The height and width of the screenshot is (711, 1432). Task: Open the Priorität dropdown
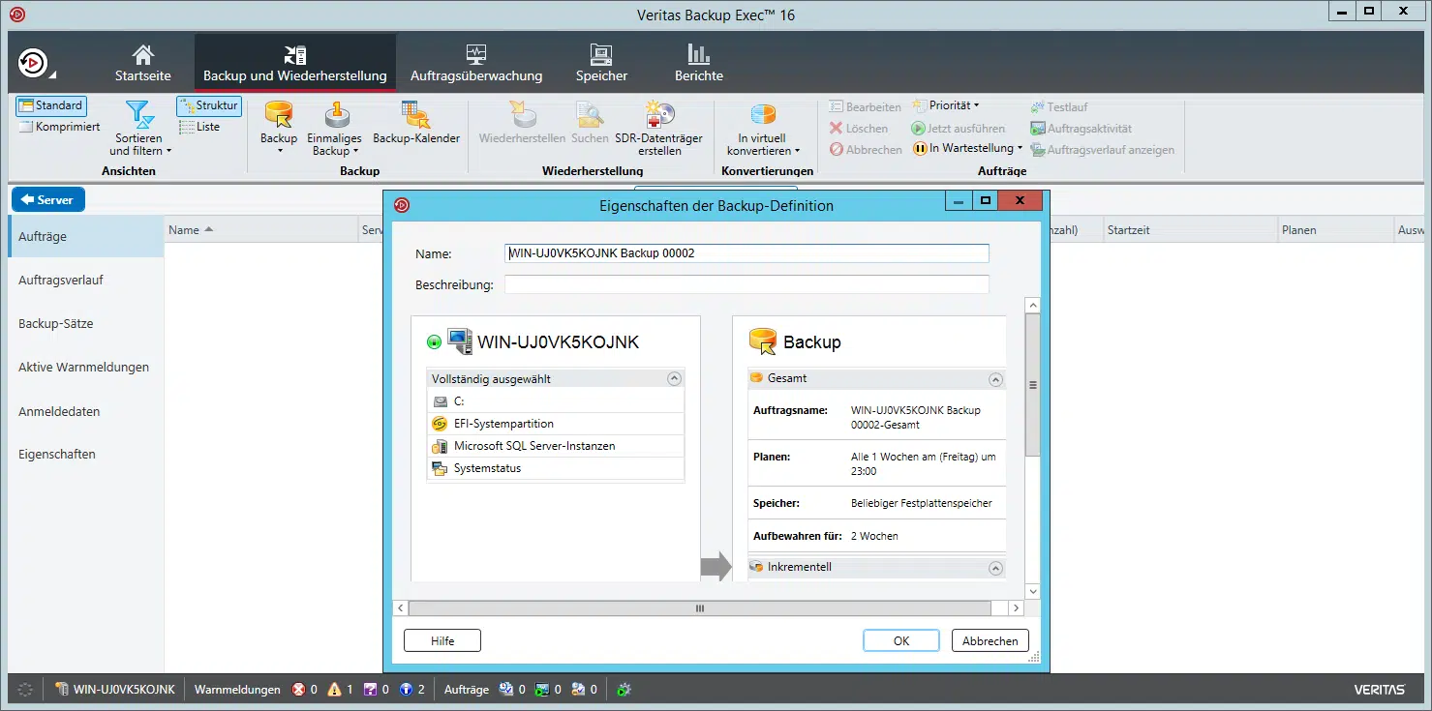(946, 105)
